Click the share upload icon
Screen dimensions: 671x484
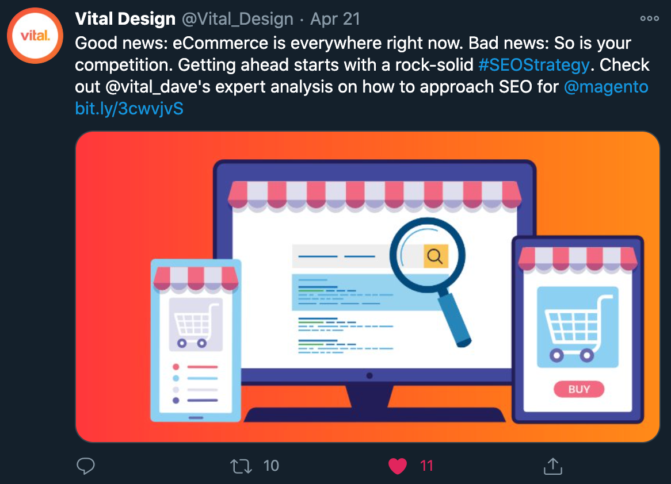pyautogui.click(x=553, y=466)
